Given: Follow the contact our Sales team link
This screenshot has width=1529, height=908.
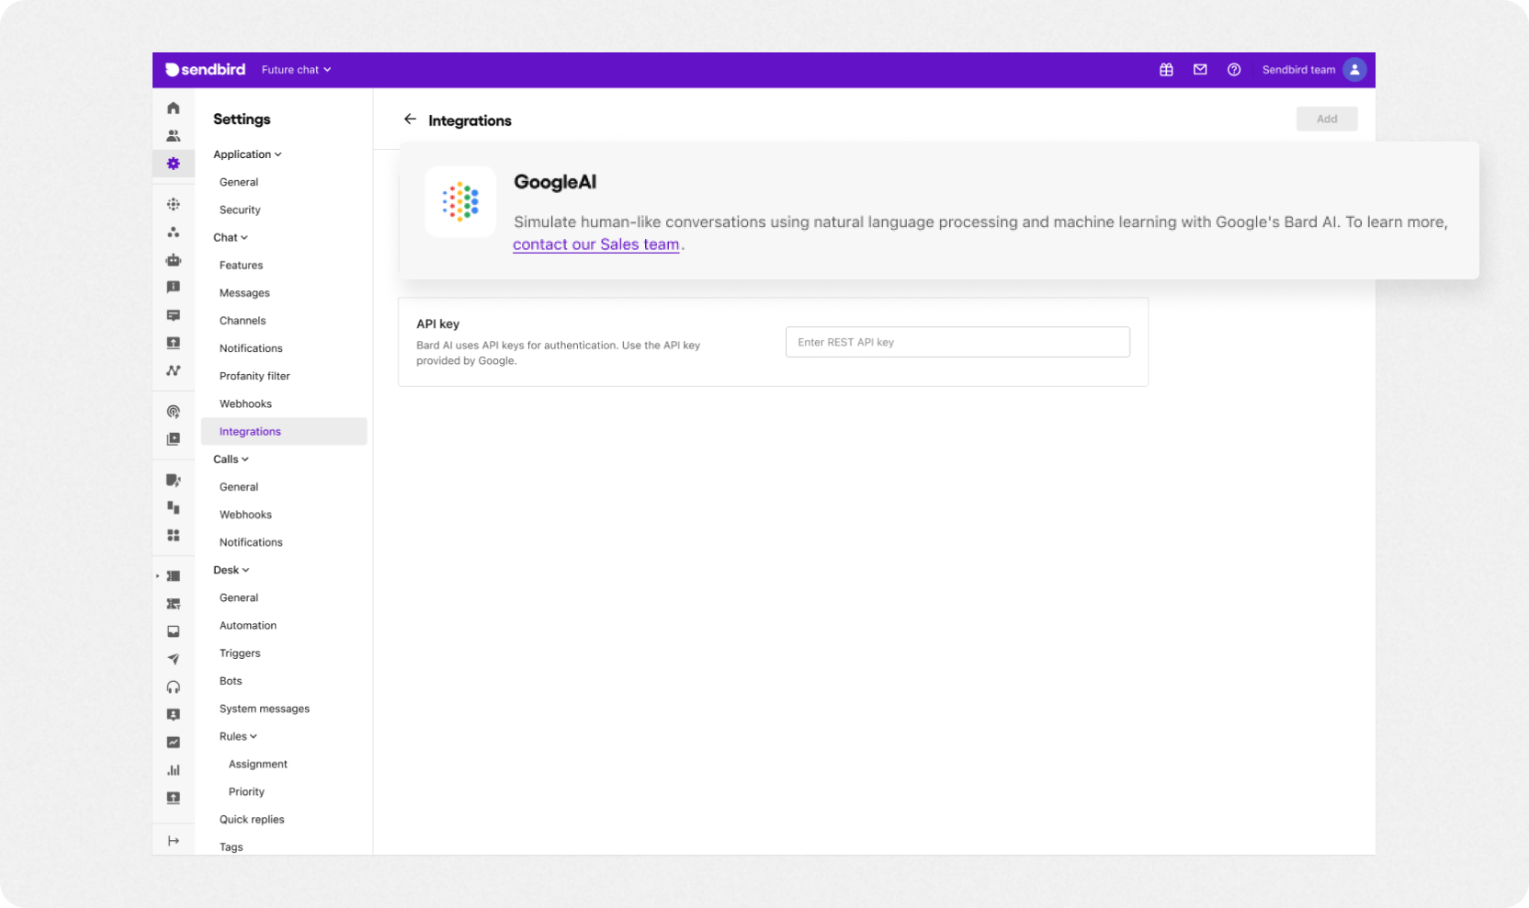Looking at the screenshot, I should [x=596, y=244].
